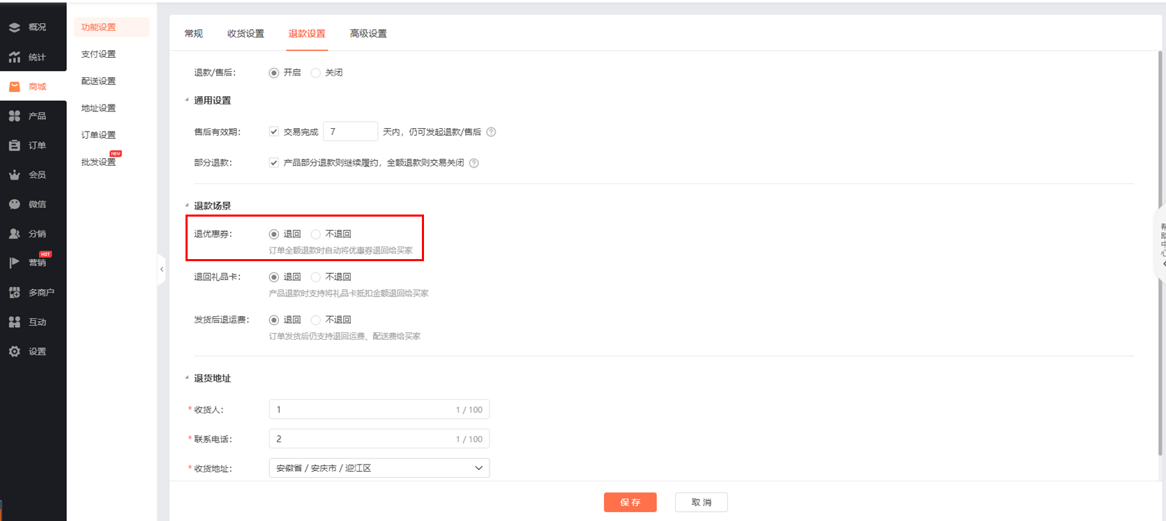Image resolution: width=1166 pixels, height=521 pixels.
Task: Click the 收货人 input field
Action: (379, 410)
